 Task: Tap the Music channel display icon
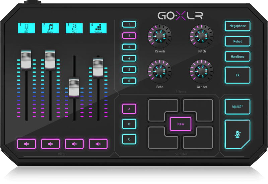click(x=50, y=28)
